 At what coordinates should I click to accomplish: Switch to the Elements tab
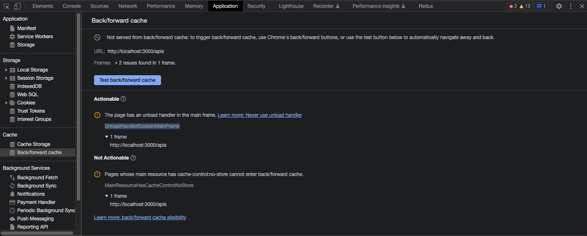(x=43, y=6)
